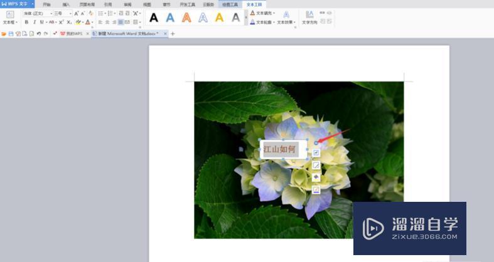
Task: Click the distributed alignment icon
Action: click(127, 23)
